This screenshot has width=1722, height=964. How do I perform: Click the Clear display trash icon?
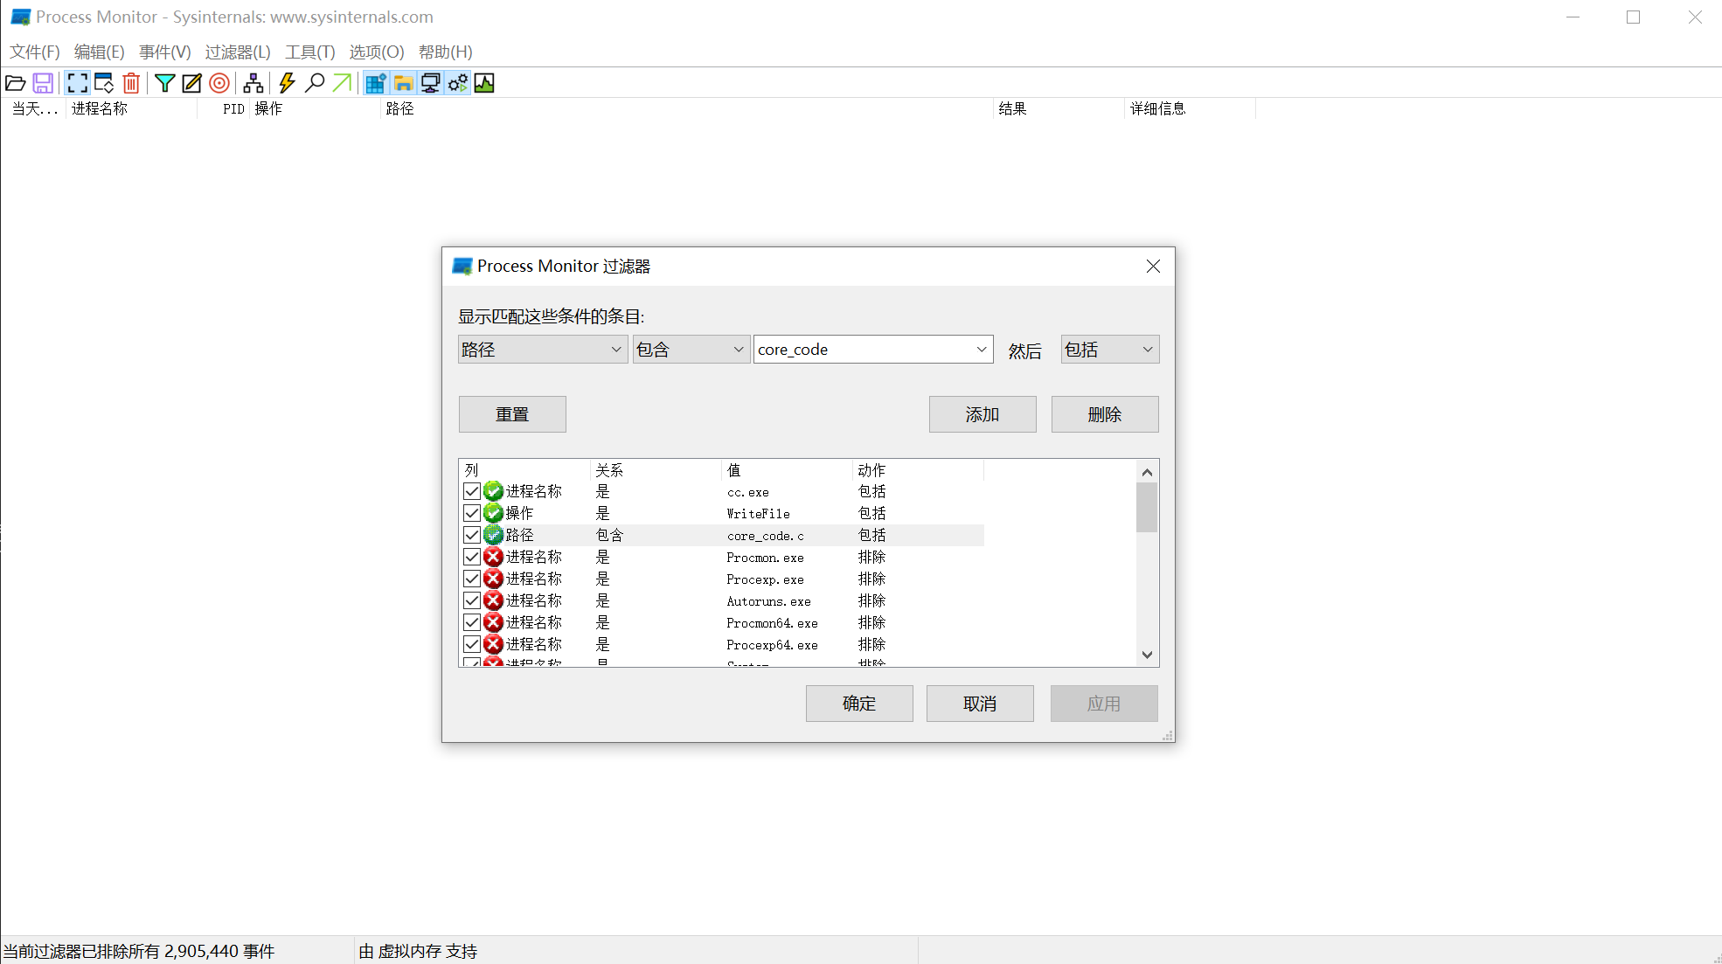[x=131, y=83]
